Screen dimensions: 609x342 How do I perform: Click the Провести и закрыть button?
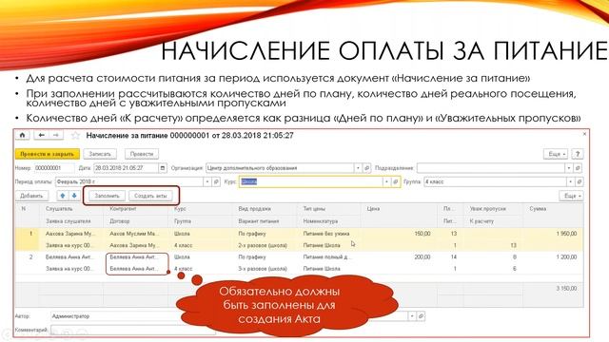(47, 154)
